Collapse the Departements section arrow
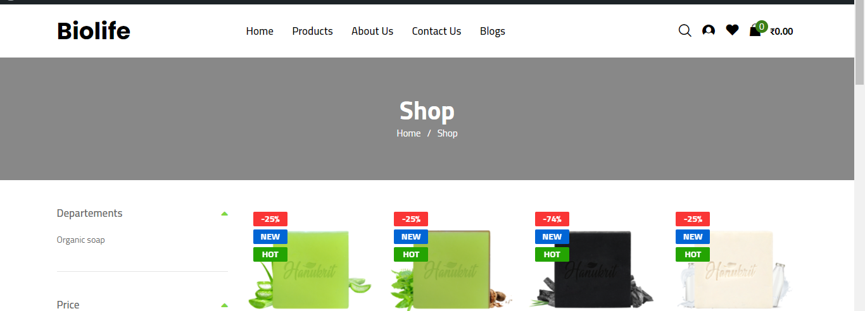Image resolution: width=865 pixels, height=311 pixels. [x=224, y=214]
